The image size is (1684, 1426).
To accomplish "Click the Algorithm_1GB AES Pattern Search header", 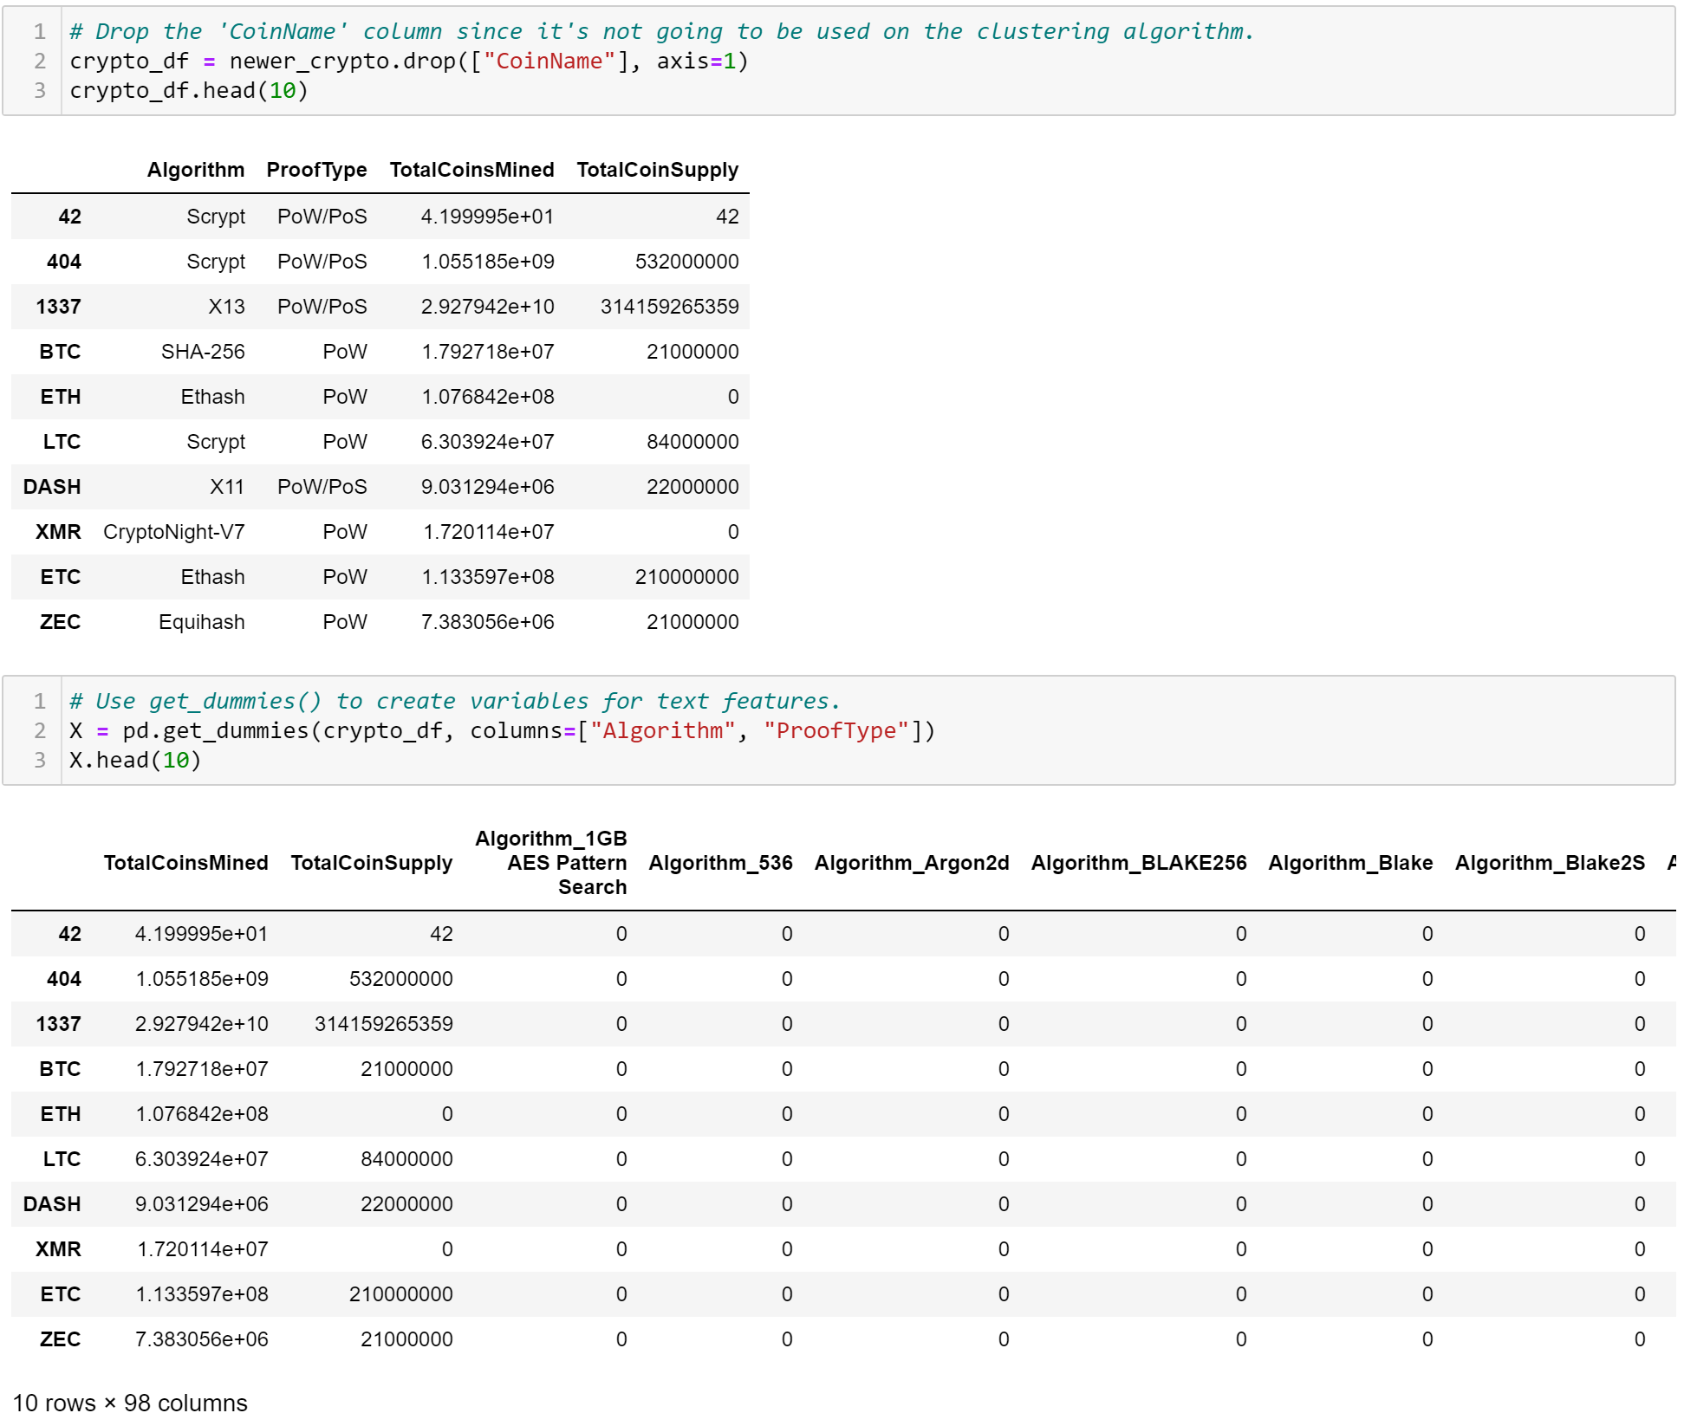I will pyautogui.click(x=551, y=863).
